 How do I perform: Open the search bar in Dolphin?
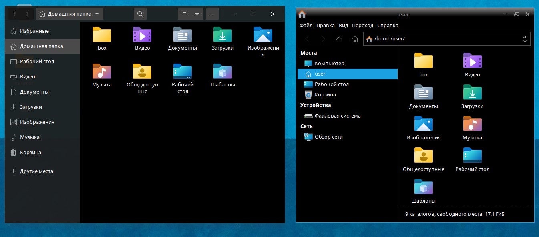click(x=140, y=14)
